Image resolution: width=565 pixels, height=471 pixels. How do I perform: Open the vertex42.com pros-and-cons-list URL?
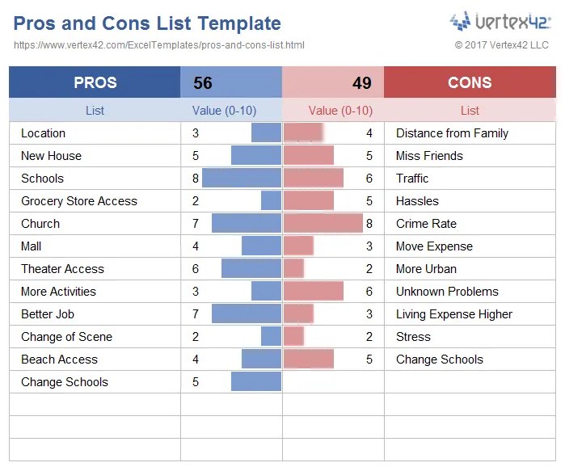click(159, 45)
